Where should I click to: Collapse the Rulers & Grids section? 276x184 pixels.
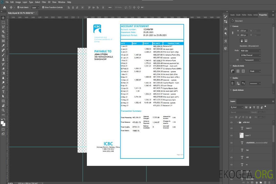(x=231, y=66)
